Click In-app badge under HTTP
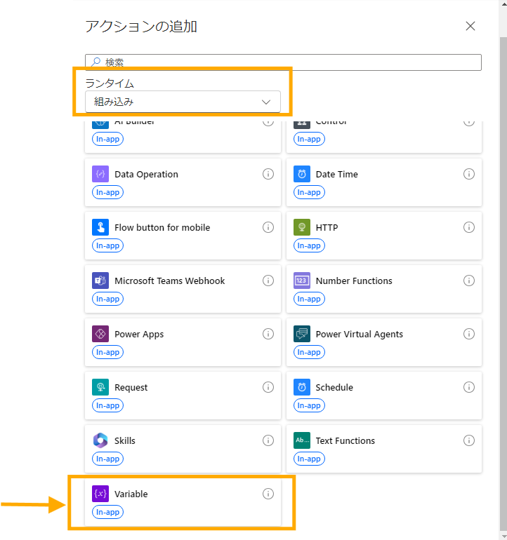 [x=309, y=245]
